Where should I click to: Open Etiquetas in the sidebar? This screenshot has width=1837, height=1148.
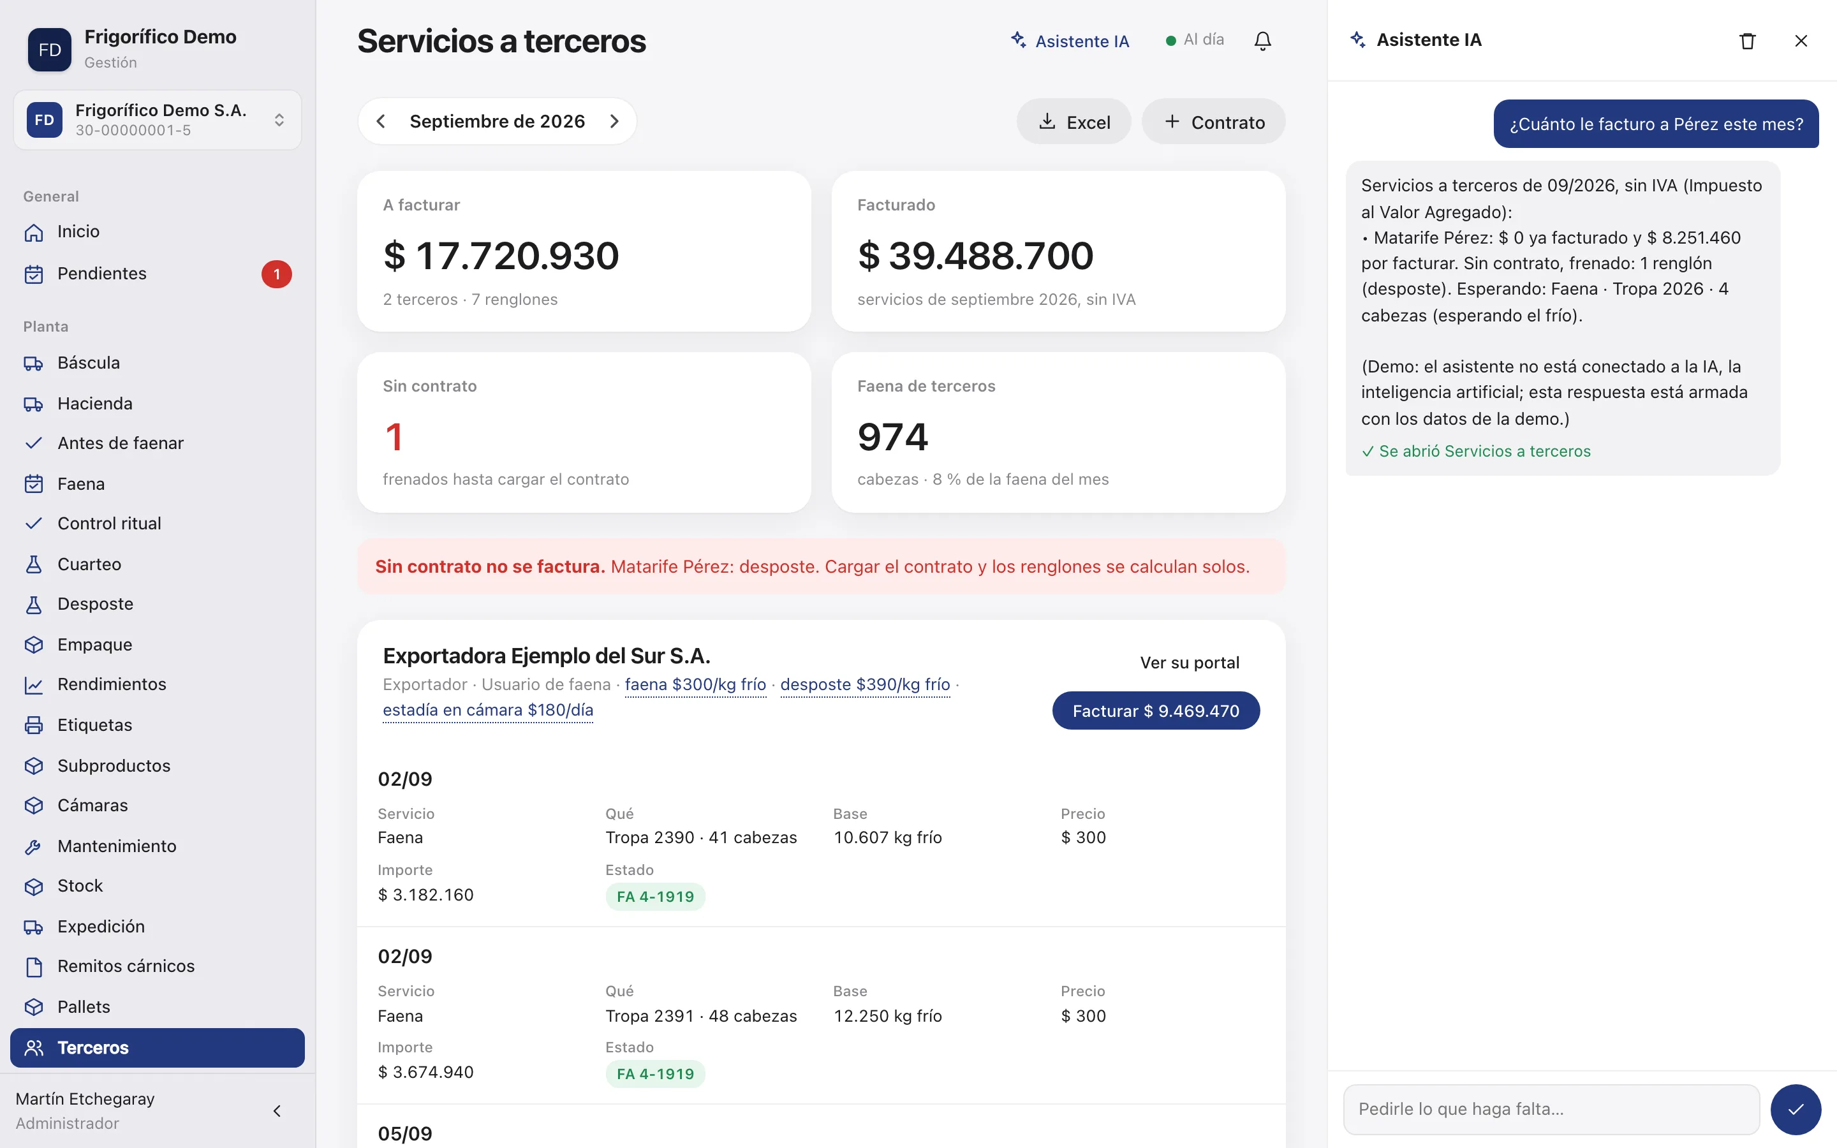157,725
